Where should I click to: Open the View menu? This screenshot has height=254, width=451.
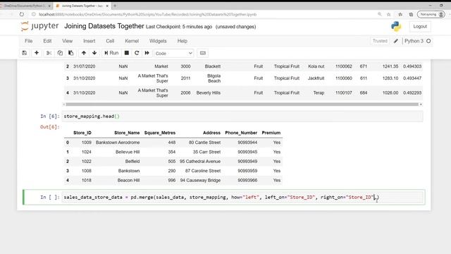coord(68,41)
